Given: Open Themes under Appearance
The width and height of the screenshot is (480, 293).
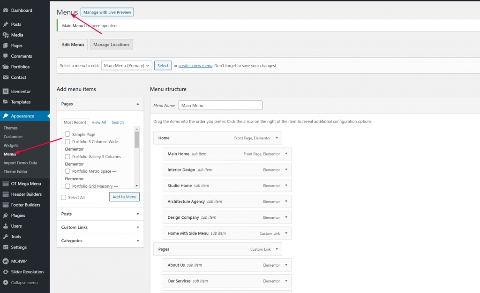Looking at the screenshot, I should pyautogui.click(x=11, y=128).
